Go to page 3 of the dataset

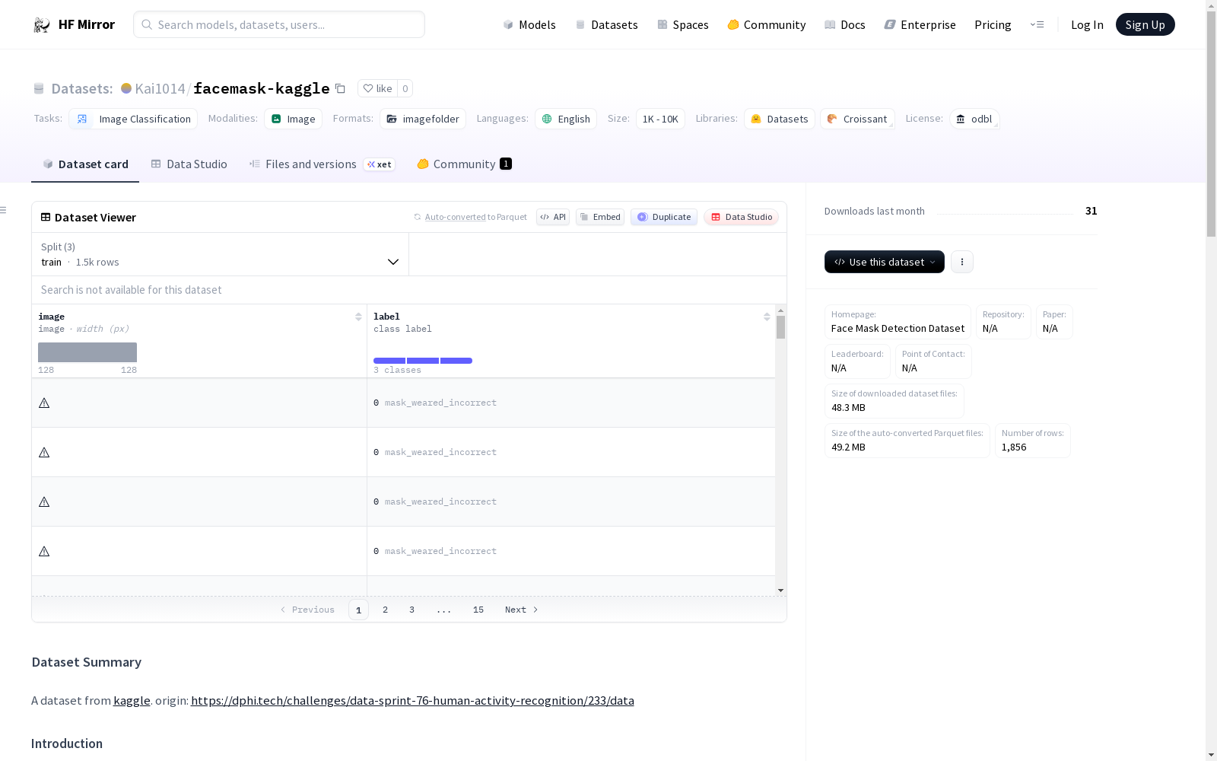pos(412,610)
